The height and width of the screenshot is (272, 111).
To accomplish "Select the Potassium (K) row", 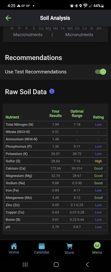I will [x=56, y=154].
